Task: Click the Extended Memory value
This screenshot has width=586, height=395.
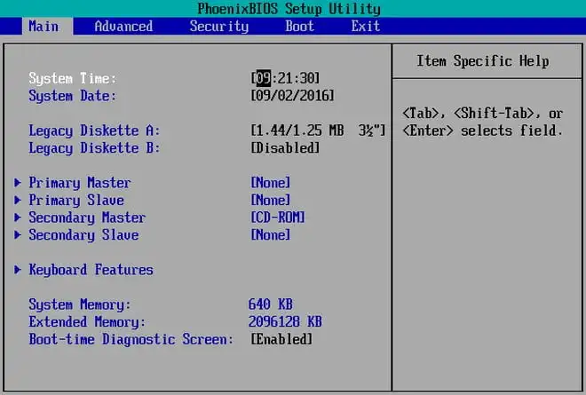Action: tap(285, 321)
